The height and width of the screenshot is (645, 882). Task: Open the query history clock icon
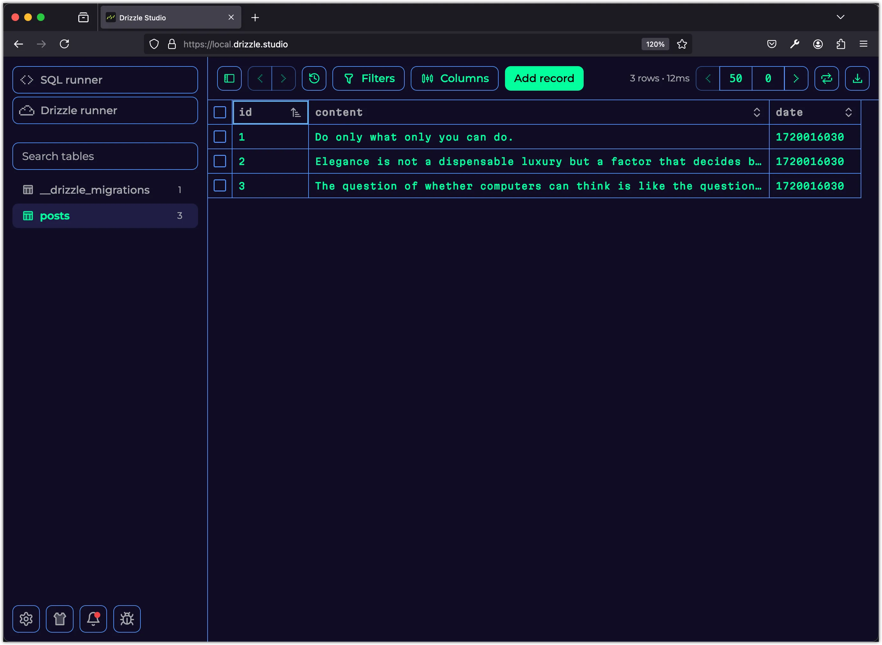314,79
